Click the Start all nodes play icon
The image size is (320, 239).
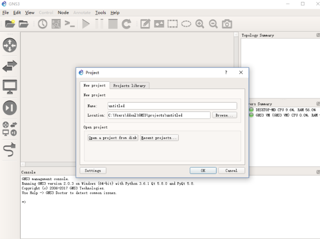[86, 24]
